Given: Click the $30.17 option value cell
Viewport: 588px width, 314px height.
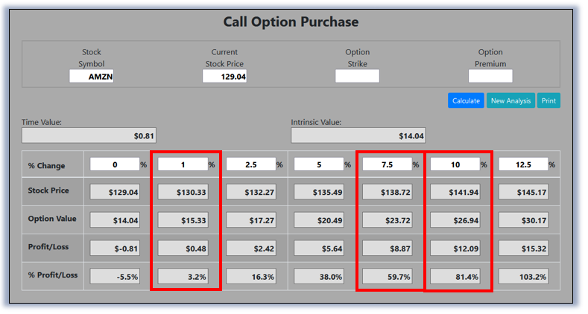Looking at the screenshot, I should point(523,220).
